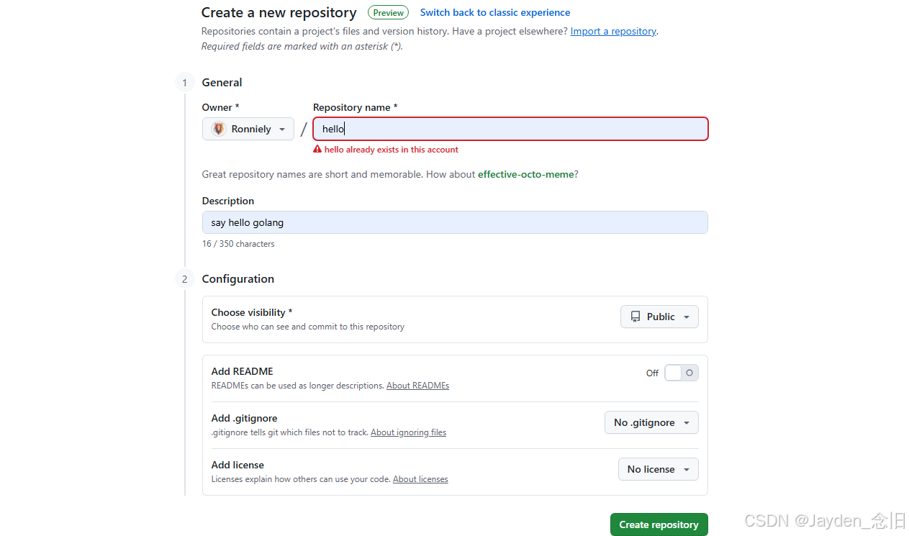The width and height of the screenshot is (909, 536).
Task: Focus the Repository name field containing hello
Action: coord(510,129)
